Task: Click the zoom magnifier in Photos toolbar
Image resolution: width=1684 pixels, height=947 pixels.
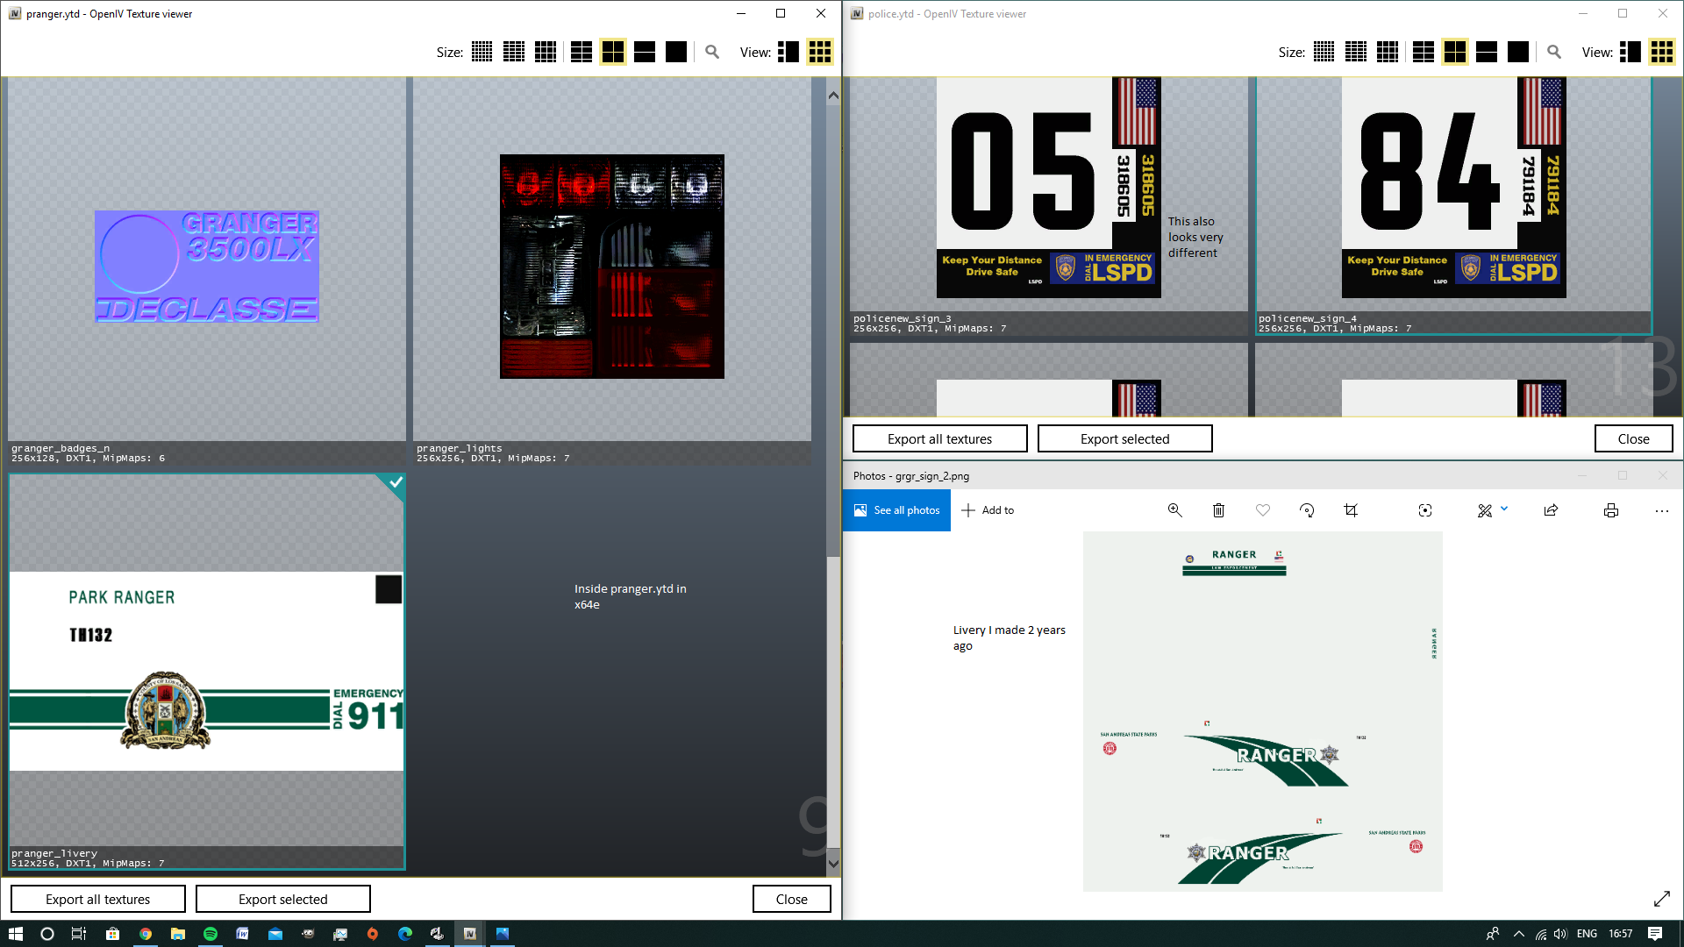Action: tap(1174, 510)
